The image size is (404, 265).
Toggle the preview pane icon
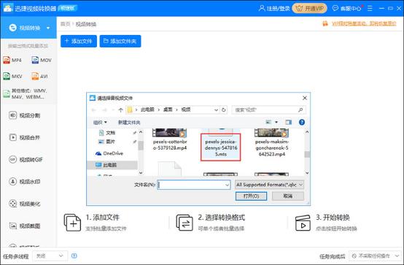(288, 122)
